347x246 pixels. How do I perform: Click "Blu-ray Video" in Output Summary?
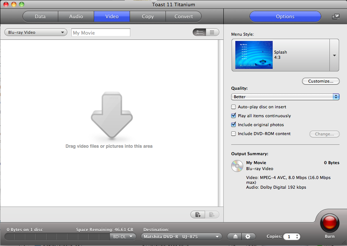[x=260, y=169]
